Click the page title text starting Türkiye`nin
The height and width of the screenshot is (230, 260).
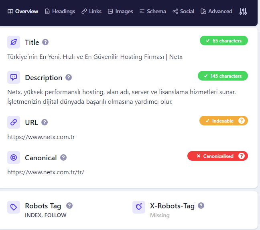pos(95,57)
